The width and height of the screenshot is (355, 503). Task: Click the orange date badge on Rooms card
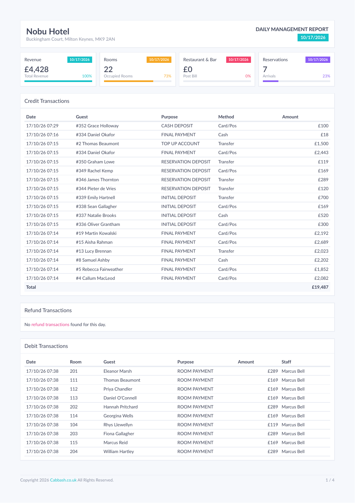click(159, 60)
